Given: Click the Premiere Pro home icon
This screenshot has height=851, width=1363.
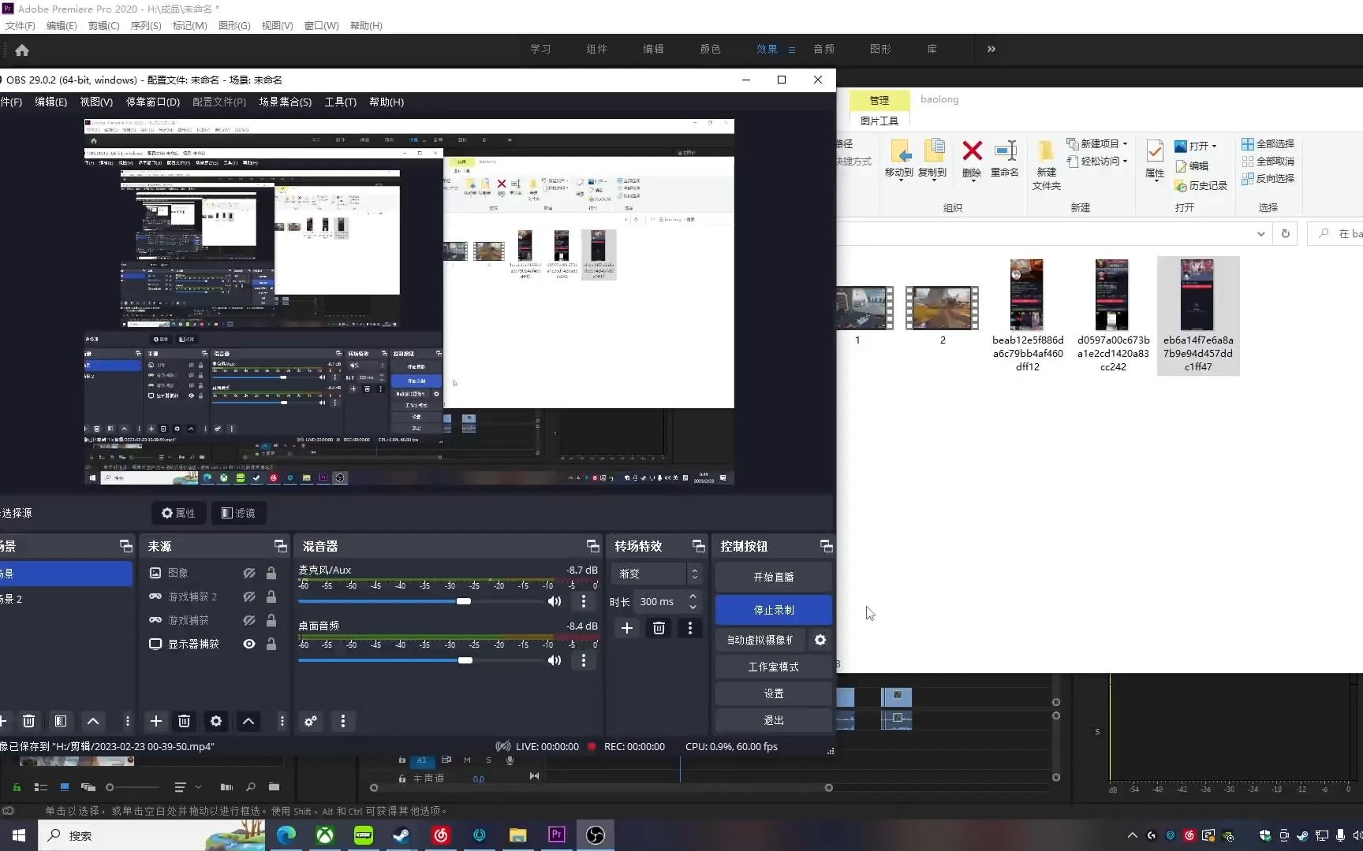Looking at the screenshot, I should (x=22, y=50).
